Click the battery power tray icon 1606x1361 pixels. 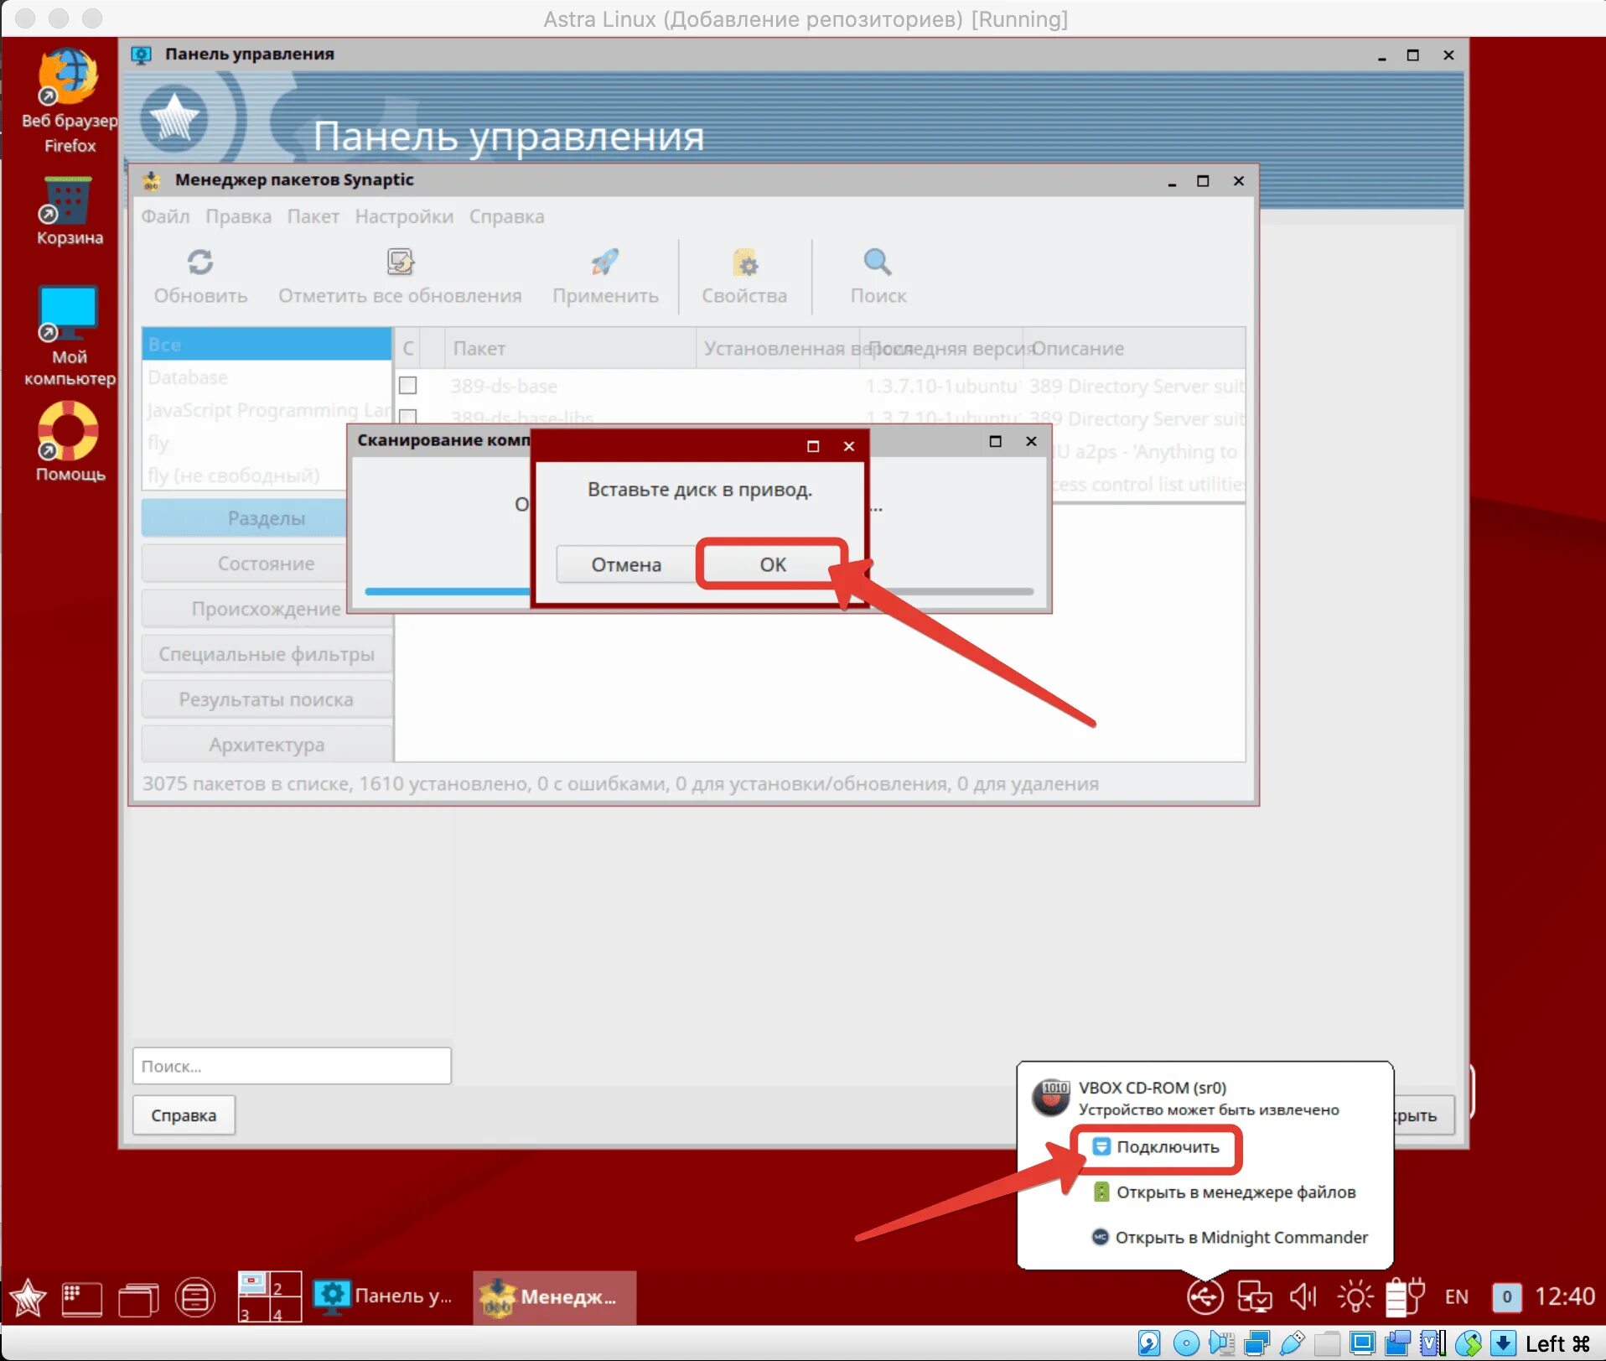click(x=1405, y=1296)
